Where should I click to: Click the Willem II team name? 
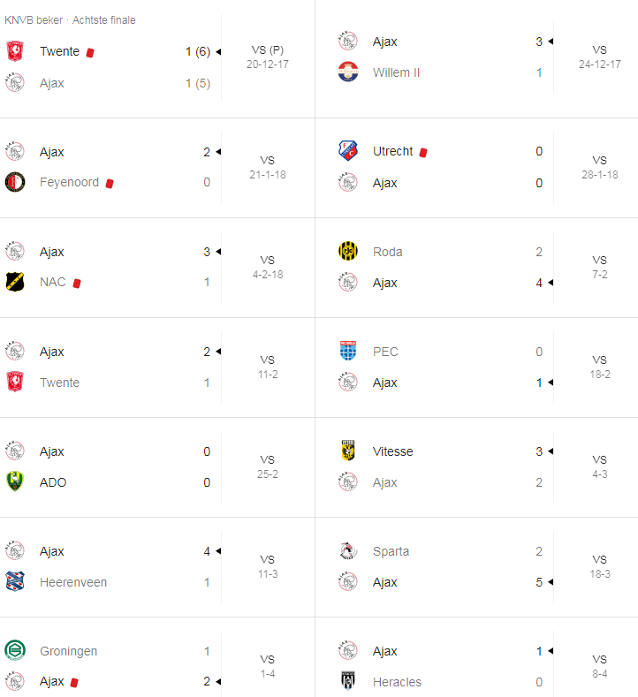point(397,72)
